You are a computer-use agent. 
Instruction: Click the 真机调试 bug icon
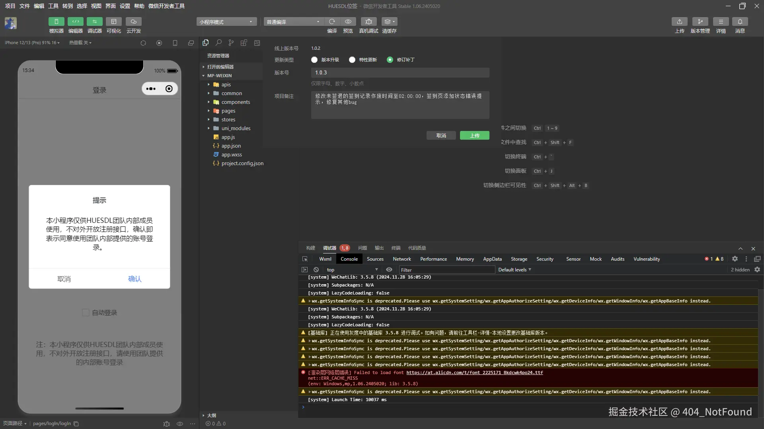(368, 21)
